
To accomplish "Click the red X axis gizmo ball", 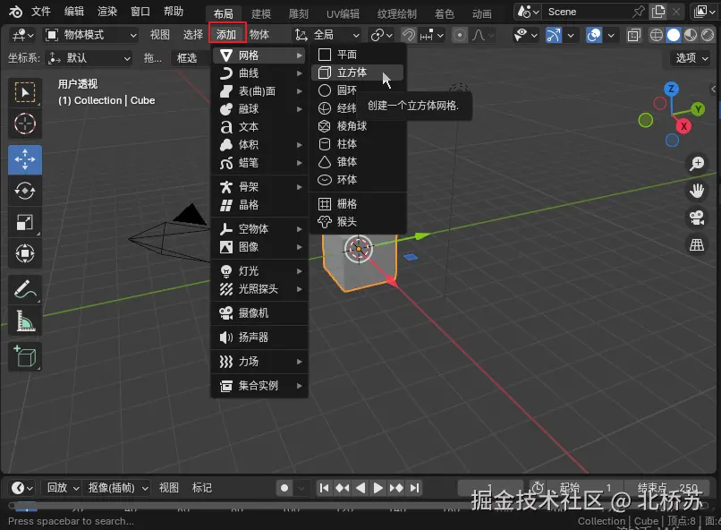I will pos(683,125).
